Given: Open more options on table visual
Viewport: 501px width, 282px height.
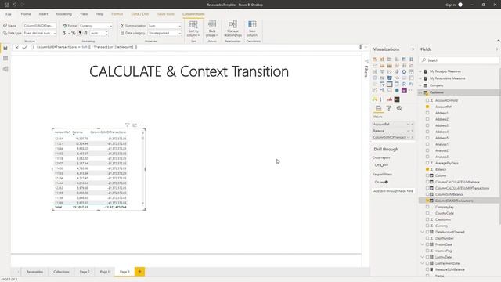Looking at the screenshot, I should (x=142, y=125).
